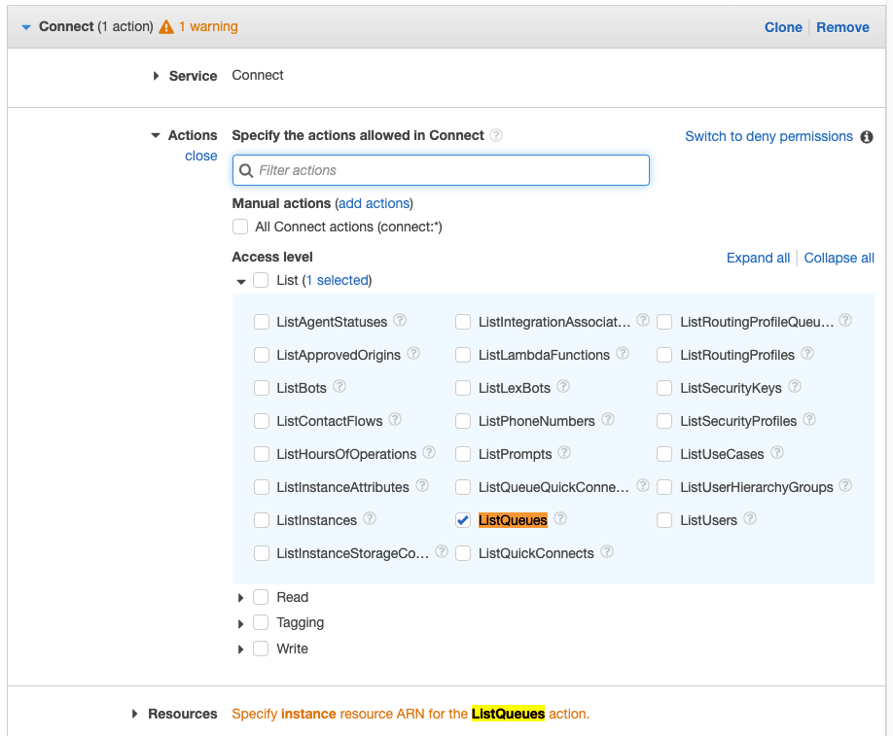
Task: Expand the Resources section
Action: (135, 714)
